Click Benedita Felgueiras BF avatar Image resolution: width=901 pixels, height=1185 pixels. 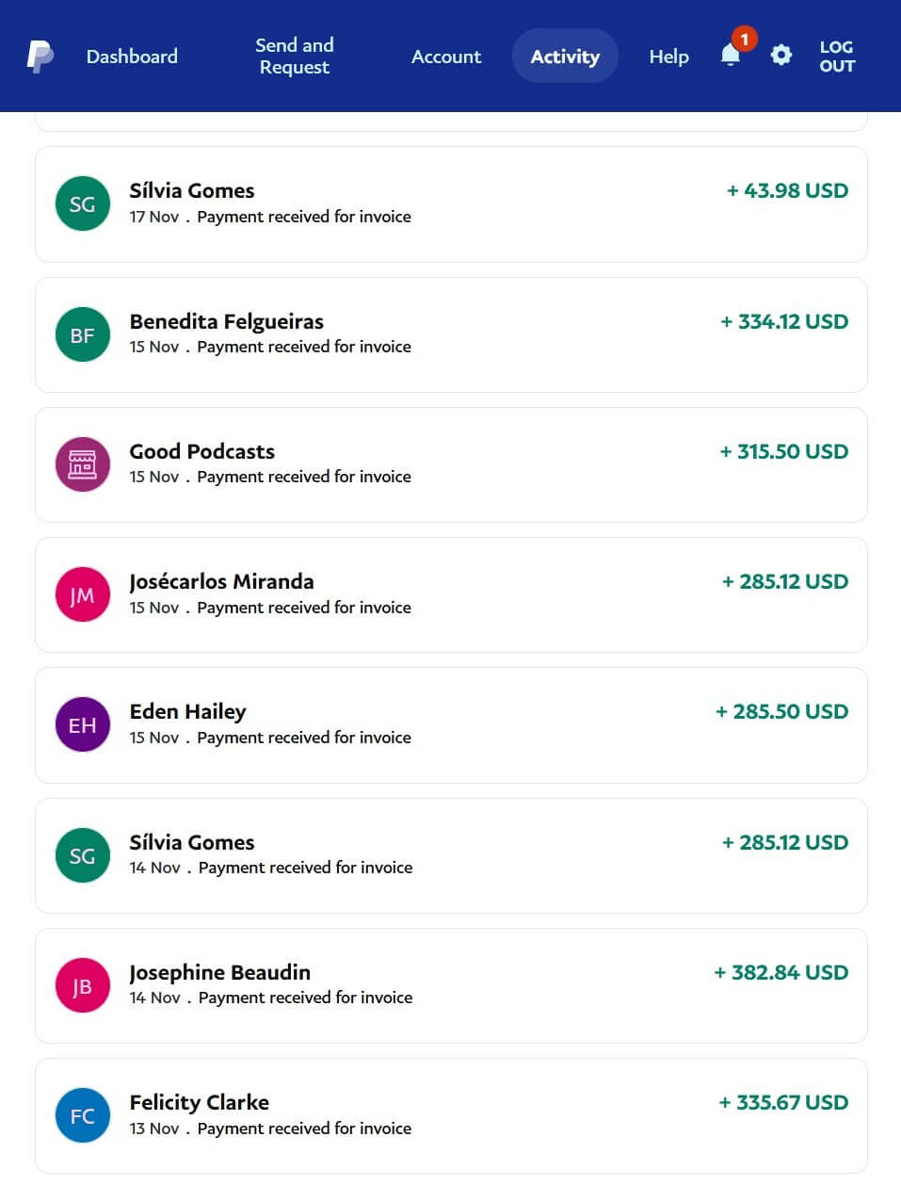tap(83, 334)
